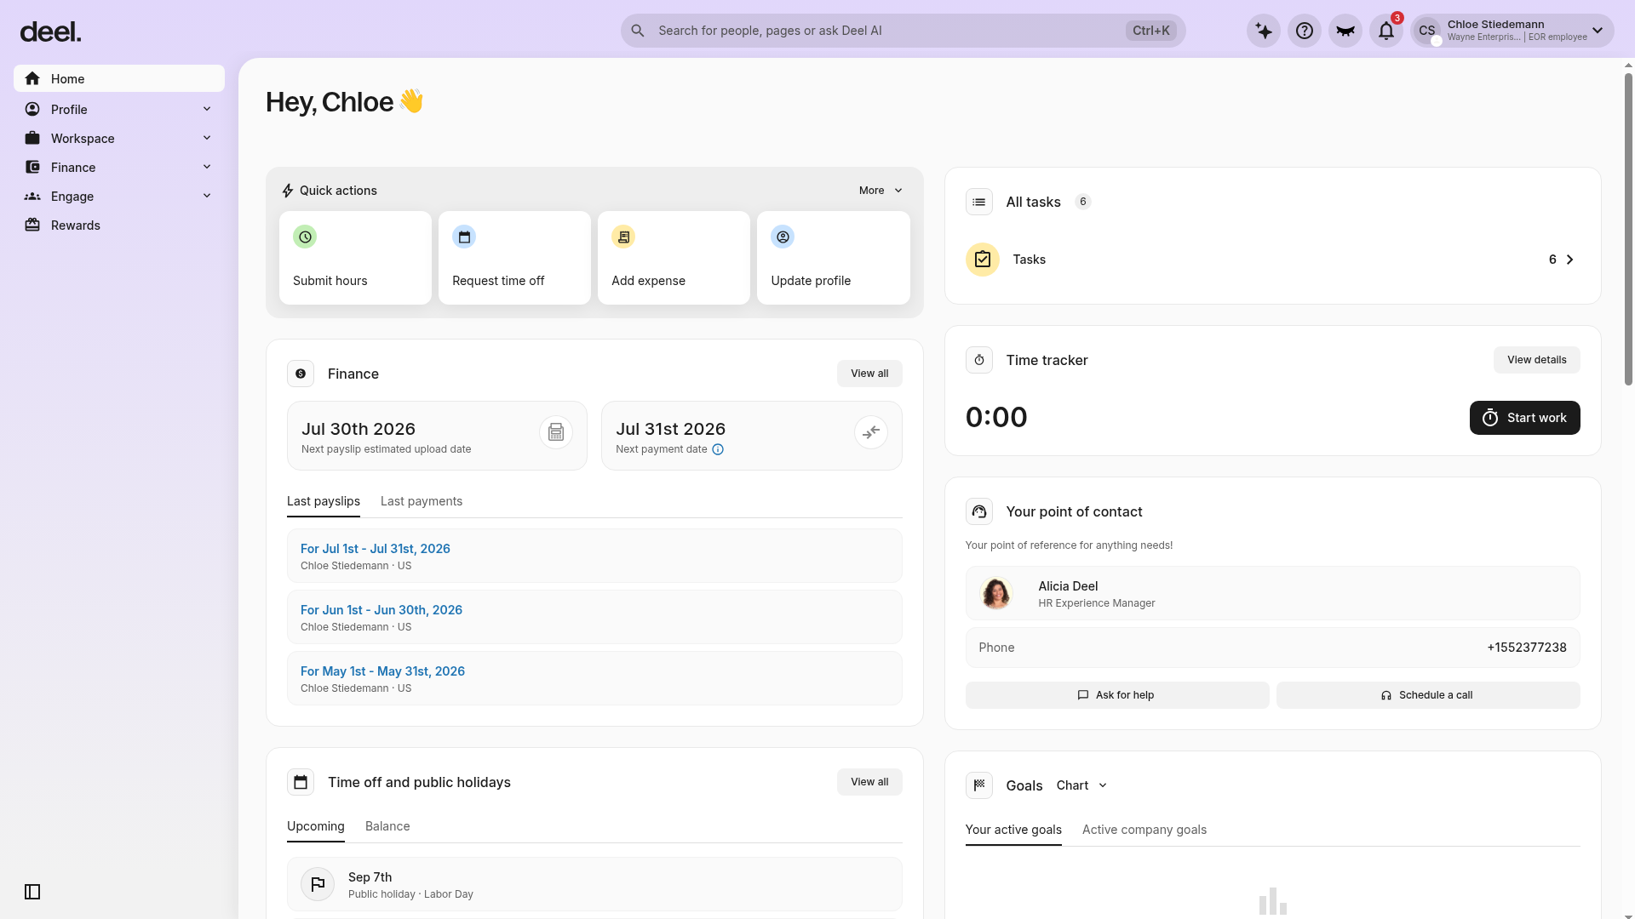Expand the Workspace sidebar menu
The image size is (1635, 919).
click(207, 138)
